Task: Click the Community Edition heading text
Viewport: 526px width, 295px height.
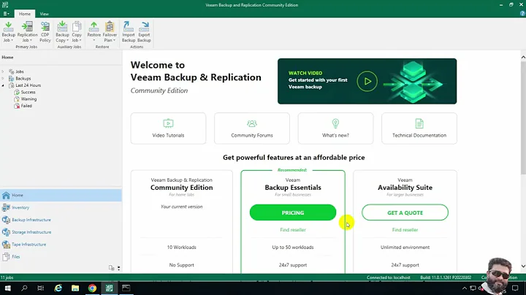Action: pyautogui.click(x=181, y=188)
